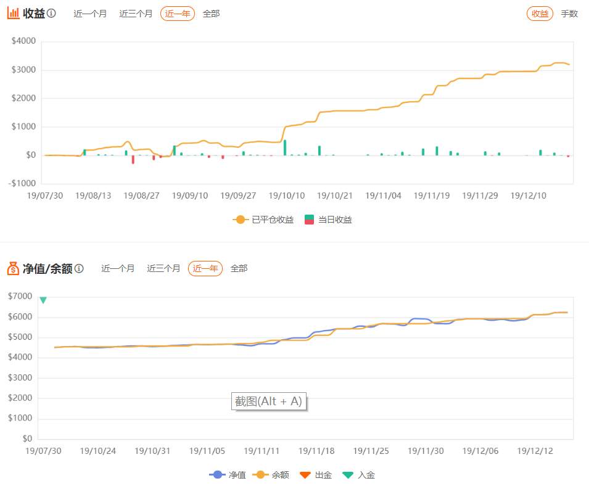The image size is (589, 486).
Task: Toggle 余额 legend series
Action: tap(271, 475)
